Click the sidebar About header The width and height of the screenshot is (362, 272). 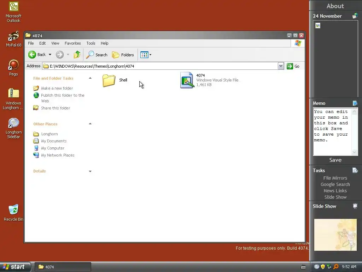point(335,6)
